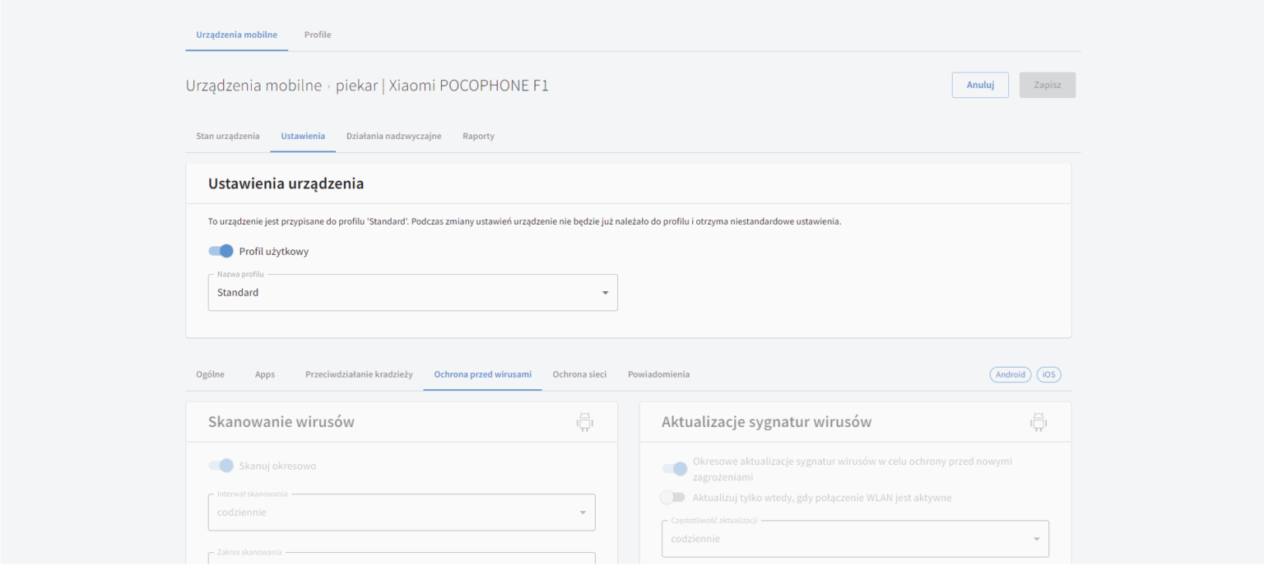
Task: Click Android icon in Aktualizacje sygnatur wirusów header
Action: pos(1039,422)
